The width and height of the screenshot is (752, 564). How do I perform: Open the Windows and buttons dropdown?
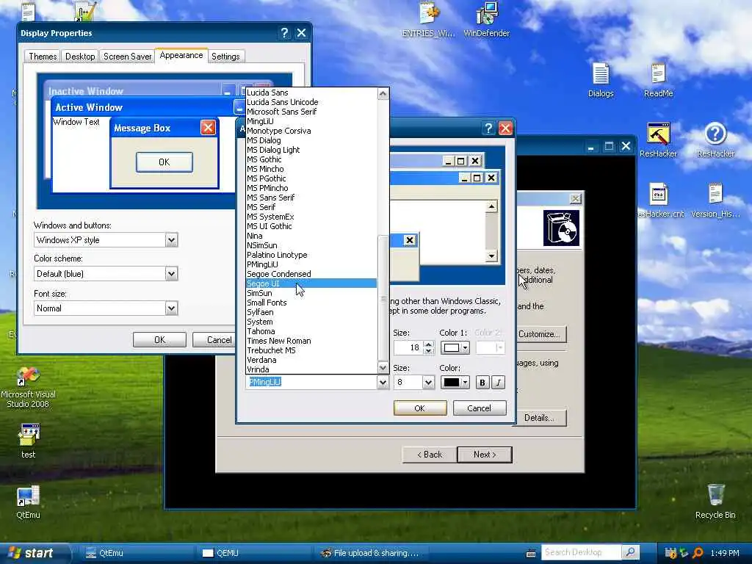[x=171, y=240]
